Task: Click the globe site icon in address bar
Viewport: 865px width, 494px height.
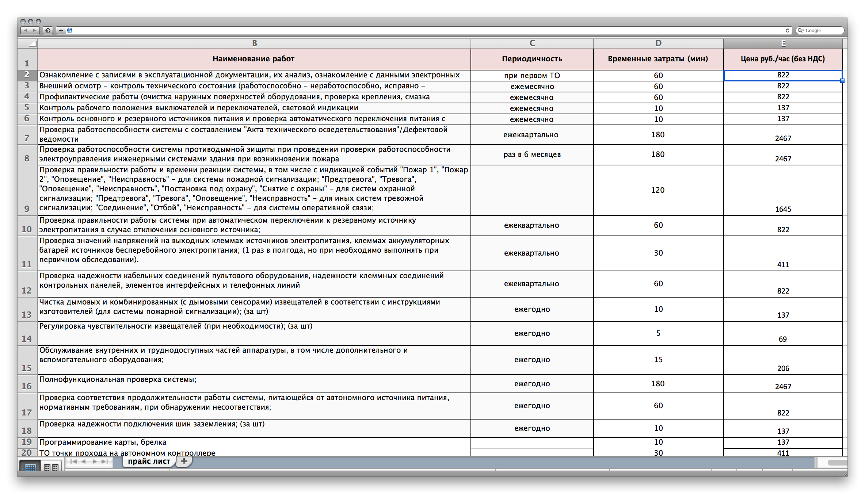Action: coord(70,30)
